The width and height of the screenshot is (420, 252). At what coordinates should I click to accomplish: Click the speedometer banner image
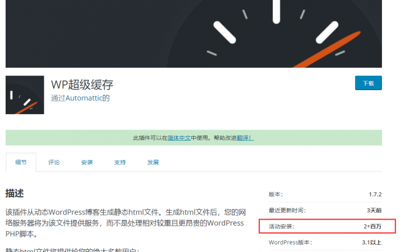tap(194, 34)
